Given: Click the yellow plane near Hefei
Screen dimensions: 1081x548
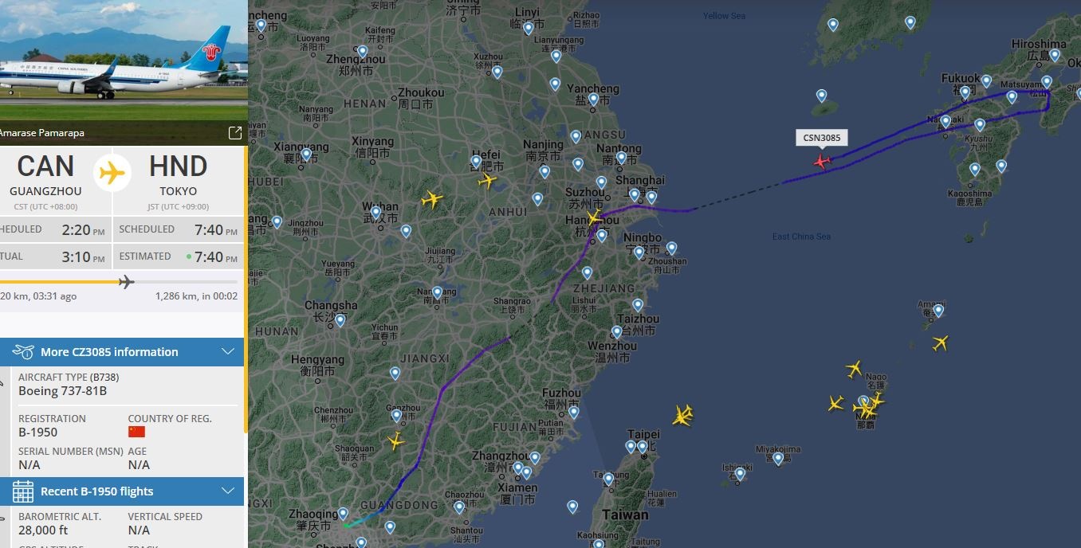Looking at the screenshot, I should pyautogui.click(x=487, y=181).
